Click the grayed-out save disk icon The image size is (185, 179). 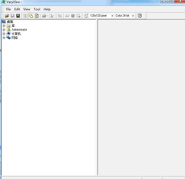(13, 16)
